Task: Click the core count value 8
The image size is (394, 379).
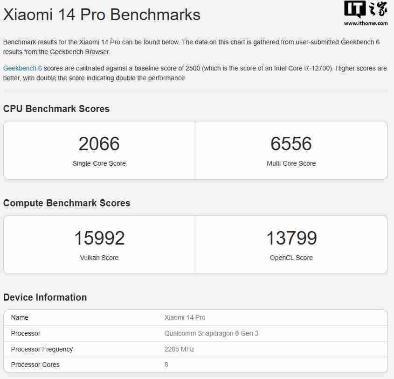Action: (x=166, y=365)
